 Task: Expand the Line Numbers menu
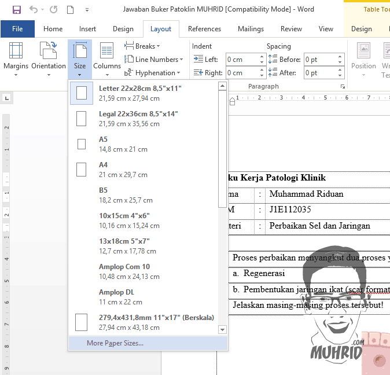point(154,60)
